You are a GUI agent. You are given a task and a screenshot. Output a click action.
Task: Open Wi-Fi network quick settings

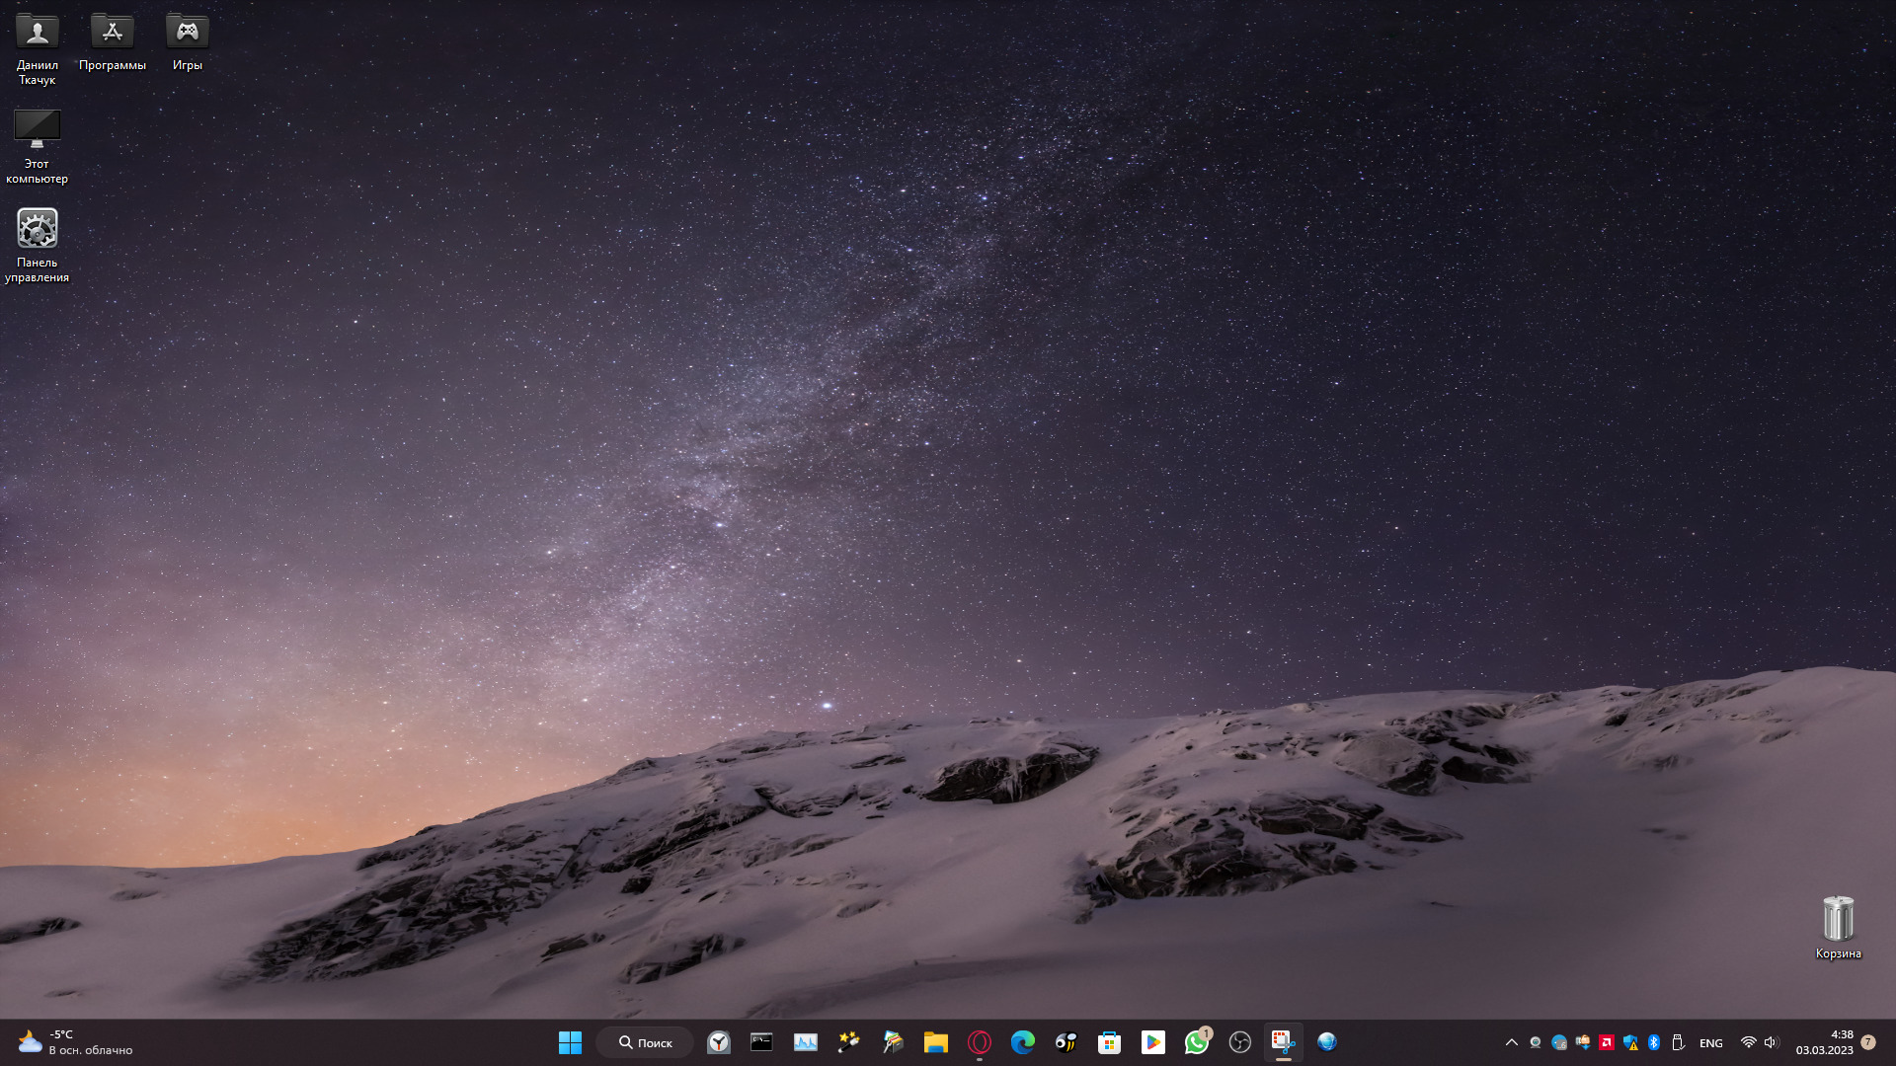point(1748,1042)
